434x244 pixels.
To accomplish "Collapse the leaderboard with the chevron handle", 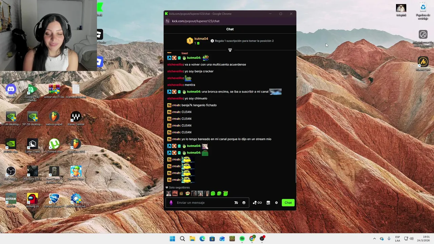I will click(230, 50).
